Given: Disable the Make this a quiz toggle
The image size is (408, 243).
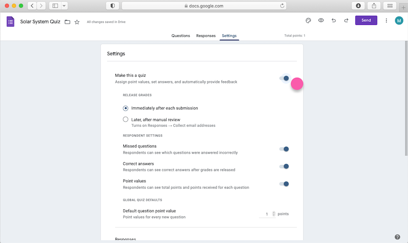Looking at the screenshot, I should click(284, 78).
